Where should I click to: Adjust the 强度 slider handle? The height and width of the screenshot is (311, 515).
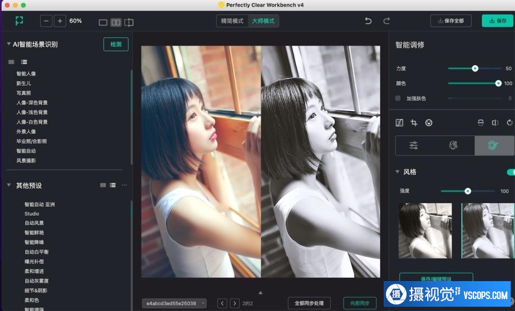(x=468, y=191)
